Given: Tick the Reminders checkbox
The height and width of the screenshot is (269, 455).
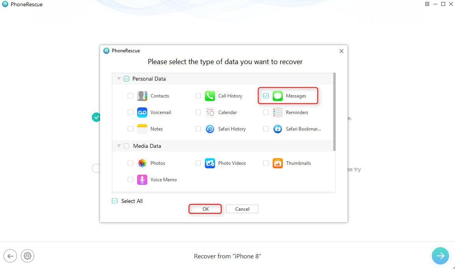Looking at the screenshot, I should tap(266, 112).
